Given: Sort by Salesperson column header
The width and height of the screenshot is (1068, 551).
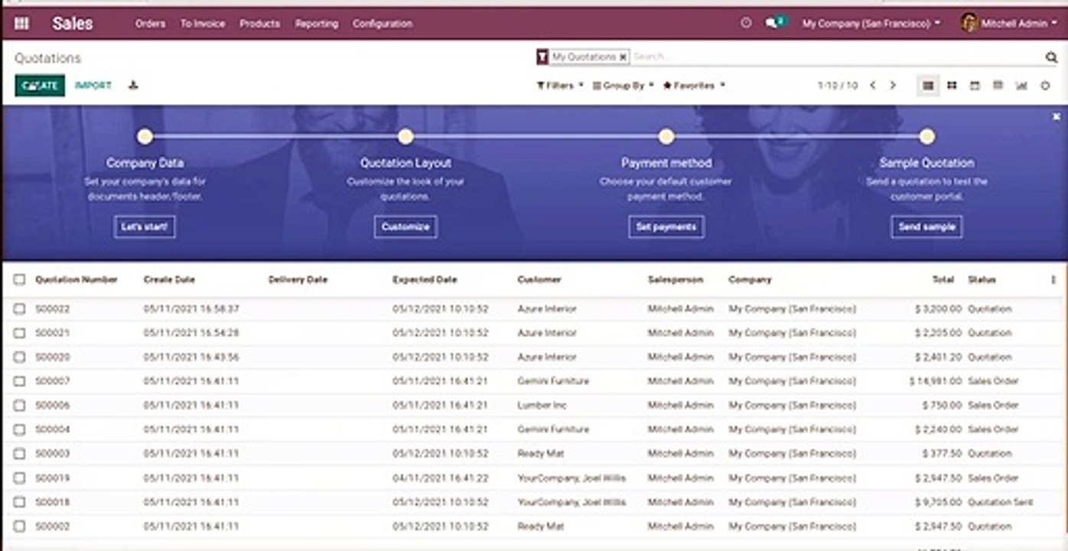Looking at the screenshot, I should [x=675, y=280].
